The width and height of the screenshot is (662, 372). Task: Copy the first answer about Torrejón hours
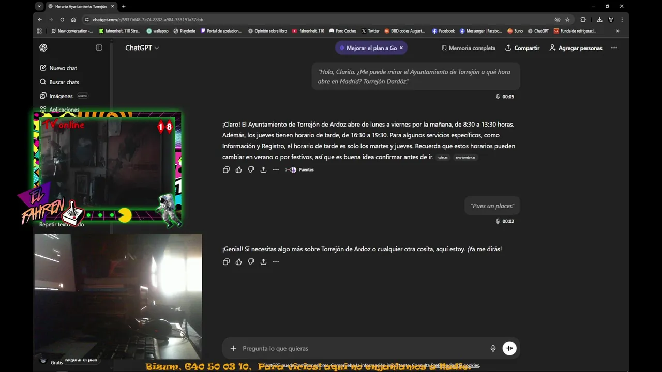(x=226, y=169)
